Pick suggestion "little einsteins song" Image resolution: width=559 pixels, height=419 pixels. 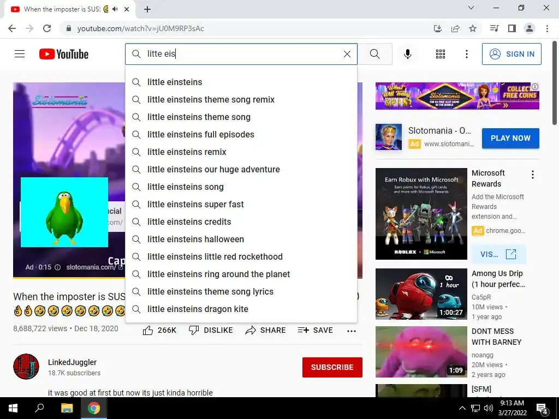[241, 187]
